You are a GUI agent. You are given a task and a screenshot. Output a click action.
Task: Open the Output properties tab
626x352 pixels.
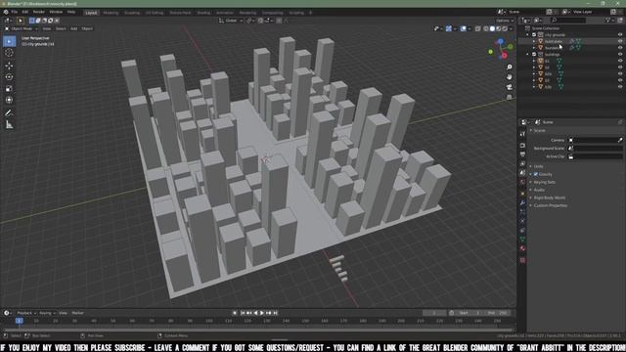pyautogui.click(x=522, y=154)
